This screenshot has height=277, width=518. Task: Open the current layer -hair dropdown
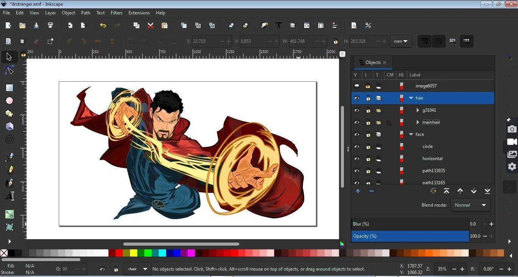(138, 269)
